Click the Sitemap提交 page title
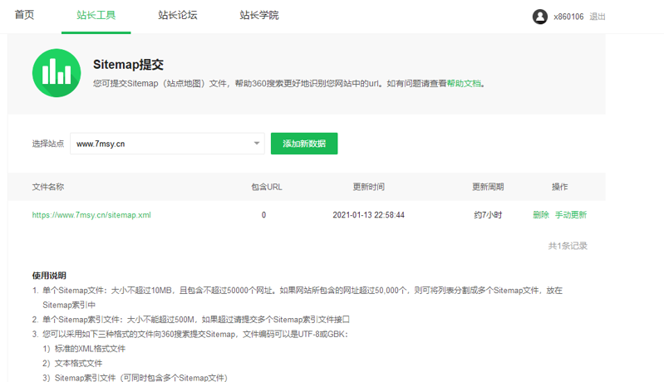 [128, 65]
